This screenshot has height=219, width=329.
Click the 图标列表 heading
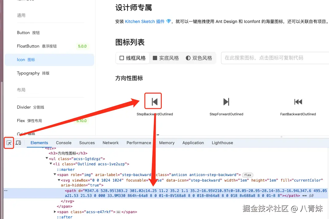[x=130, y=42]
